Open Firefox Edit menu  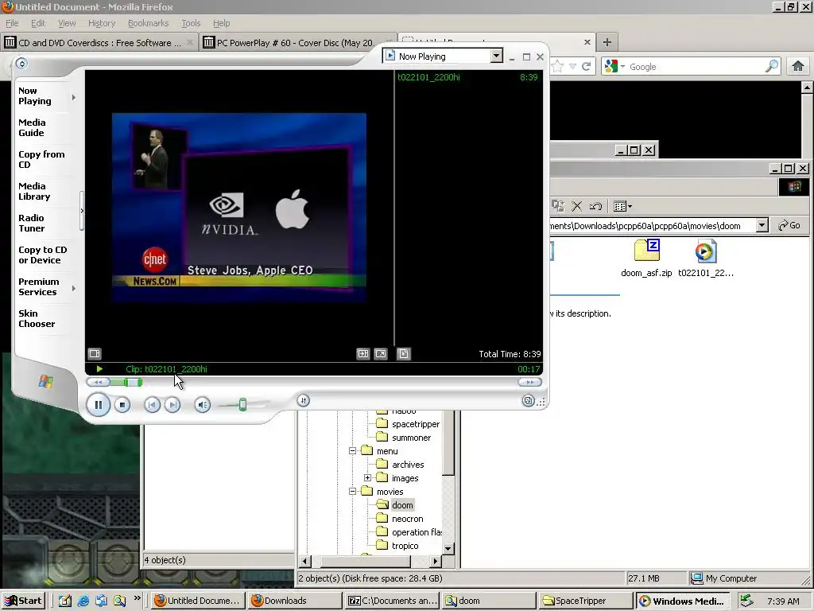38,23
